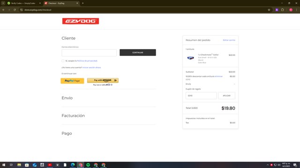
Task: Close the Checkout - EzyDog tab
Action: coord(77,3)
